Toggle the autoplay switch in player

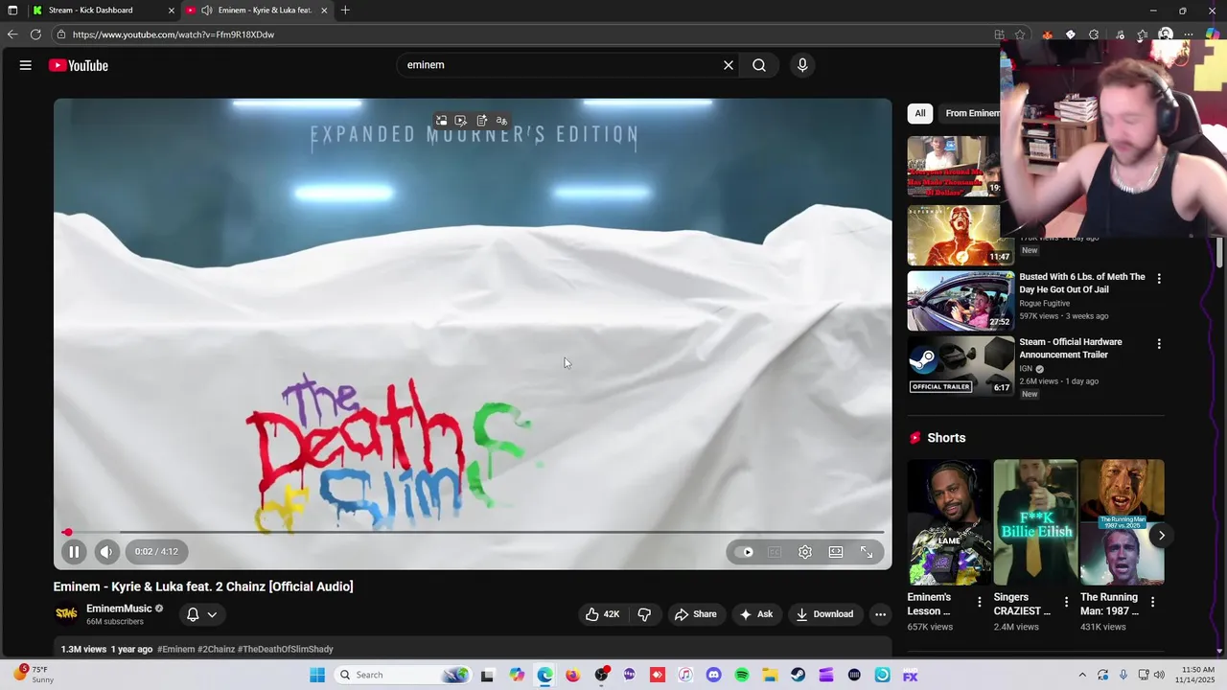[x=744, y=551]
